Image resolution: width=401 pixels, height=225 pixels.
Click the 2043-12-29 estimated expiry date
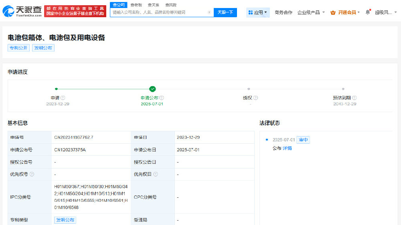345,104
